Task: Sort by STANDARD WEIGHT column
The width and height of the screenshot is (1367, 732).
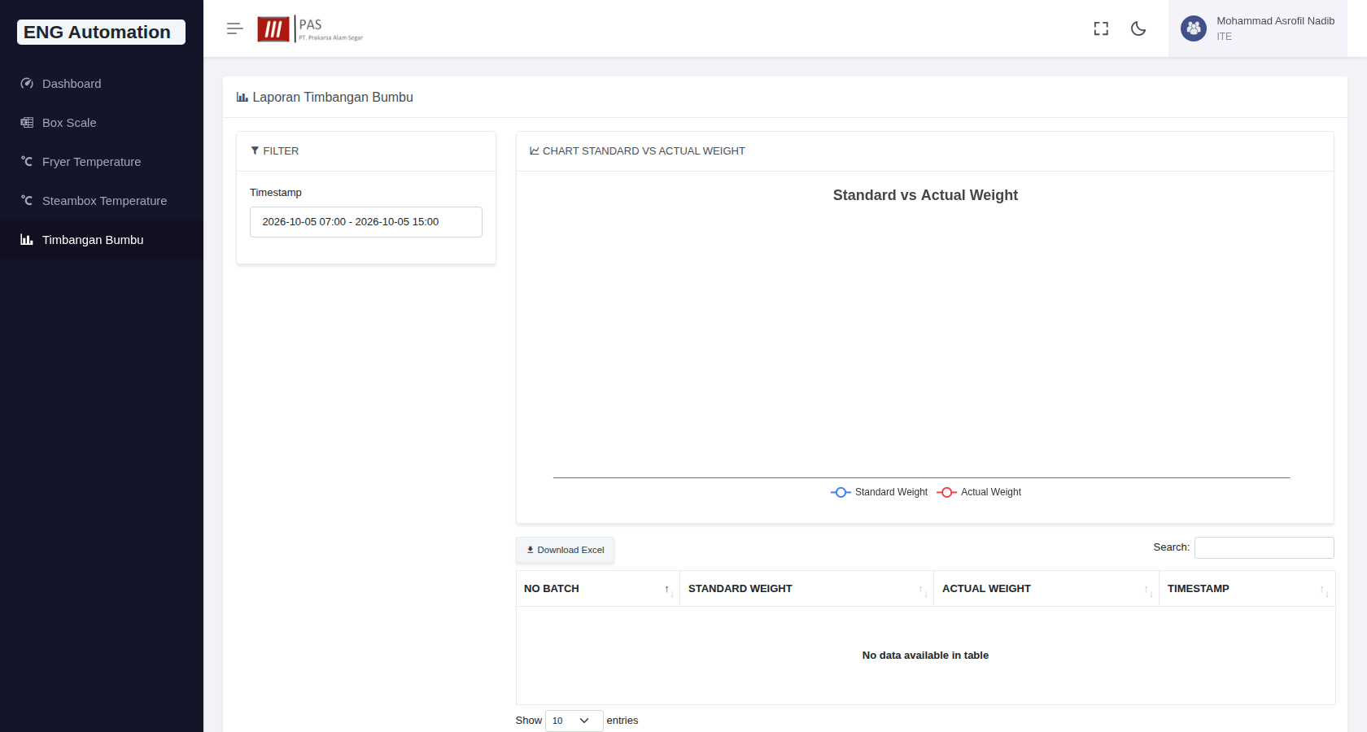Action: [x=806, y=589]
